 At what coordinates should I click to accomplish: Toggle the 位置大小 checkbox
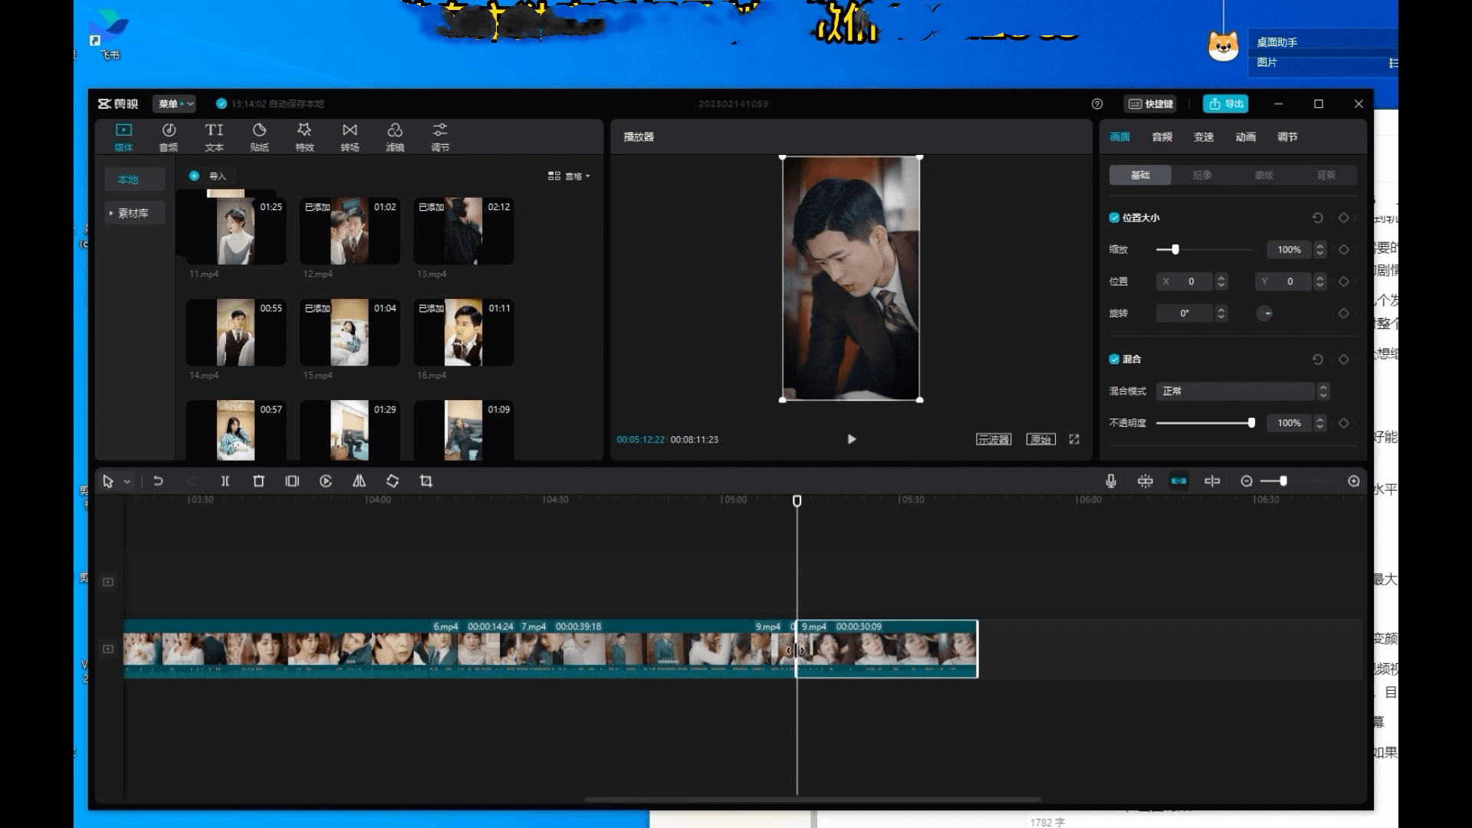(x=1114, y=218)
